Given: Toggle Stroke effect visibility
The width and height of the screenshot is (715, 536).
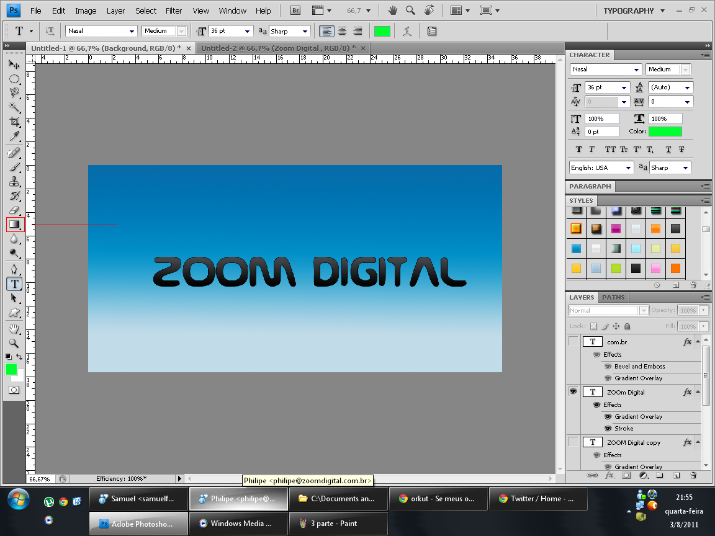Looking at the screenshot, I should click(608, 429).
